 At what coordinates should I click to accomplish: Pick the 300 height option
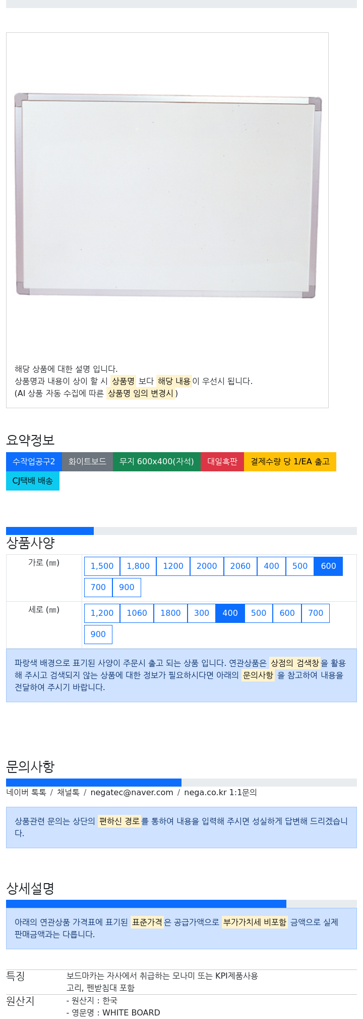tap(202, 613)
